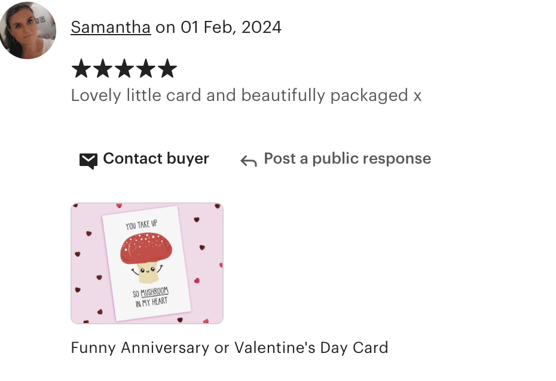Click the fourth rating star

click(x=146, y=68)
